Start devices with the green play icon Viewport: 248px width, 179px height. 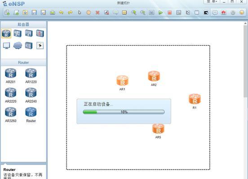coord(161,13)
